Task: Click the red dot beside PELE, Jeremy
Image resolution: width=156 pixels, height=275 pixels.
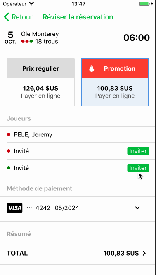Action: click(x=8, y=134)
